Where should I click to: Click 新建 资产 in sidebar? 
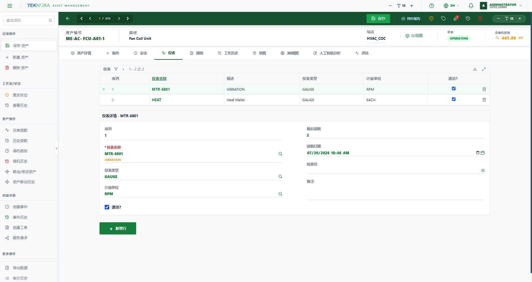pos(29,57)
